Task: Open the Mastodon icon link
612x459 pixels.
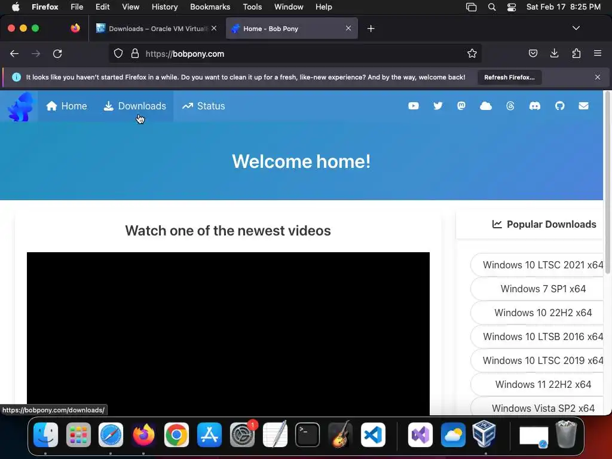Action: tap(461, 106)
